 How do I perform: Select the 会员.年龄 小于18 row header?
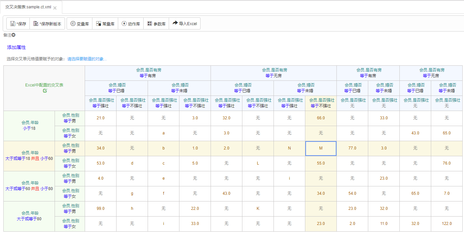click(29, 126)
